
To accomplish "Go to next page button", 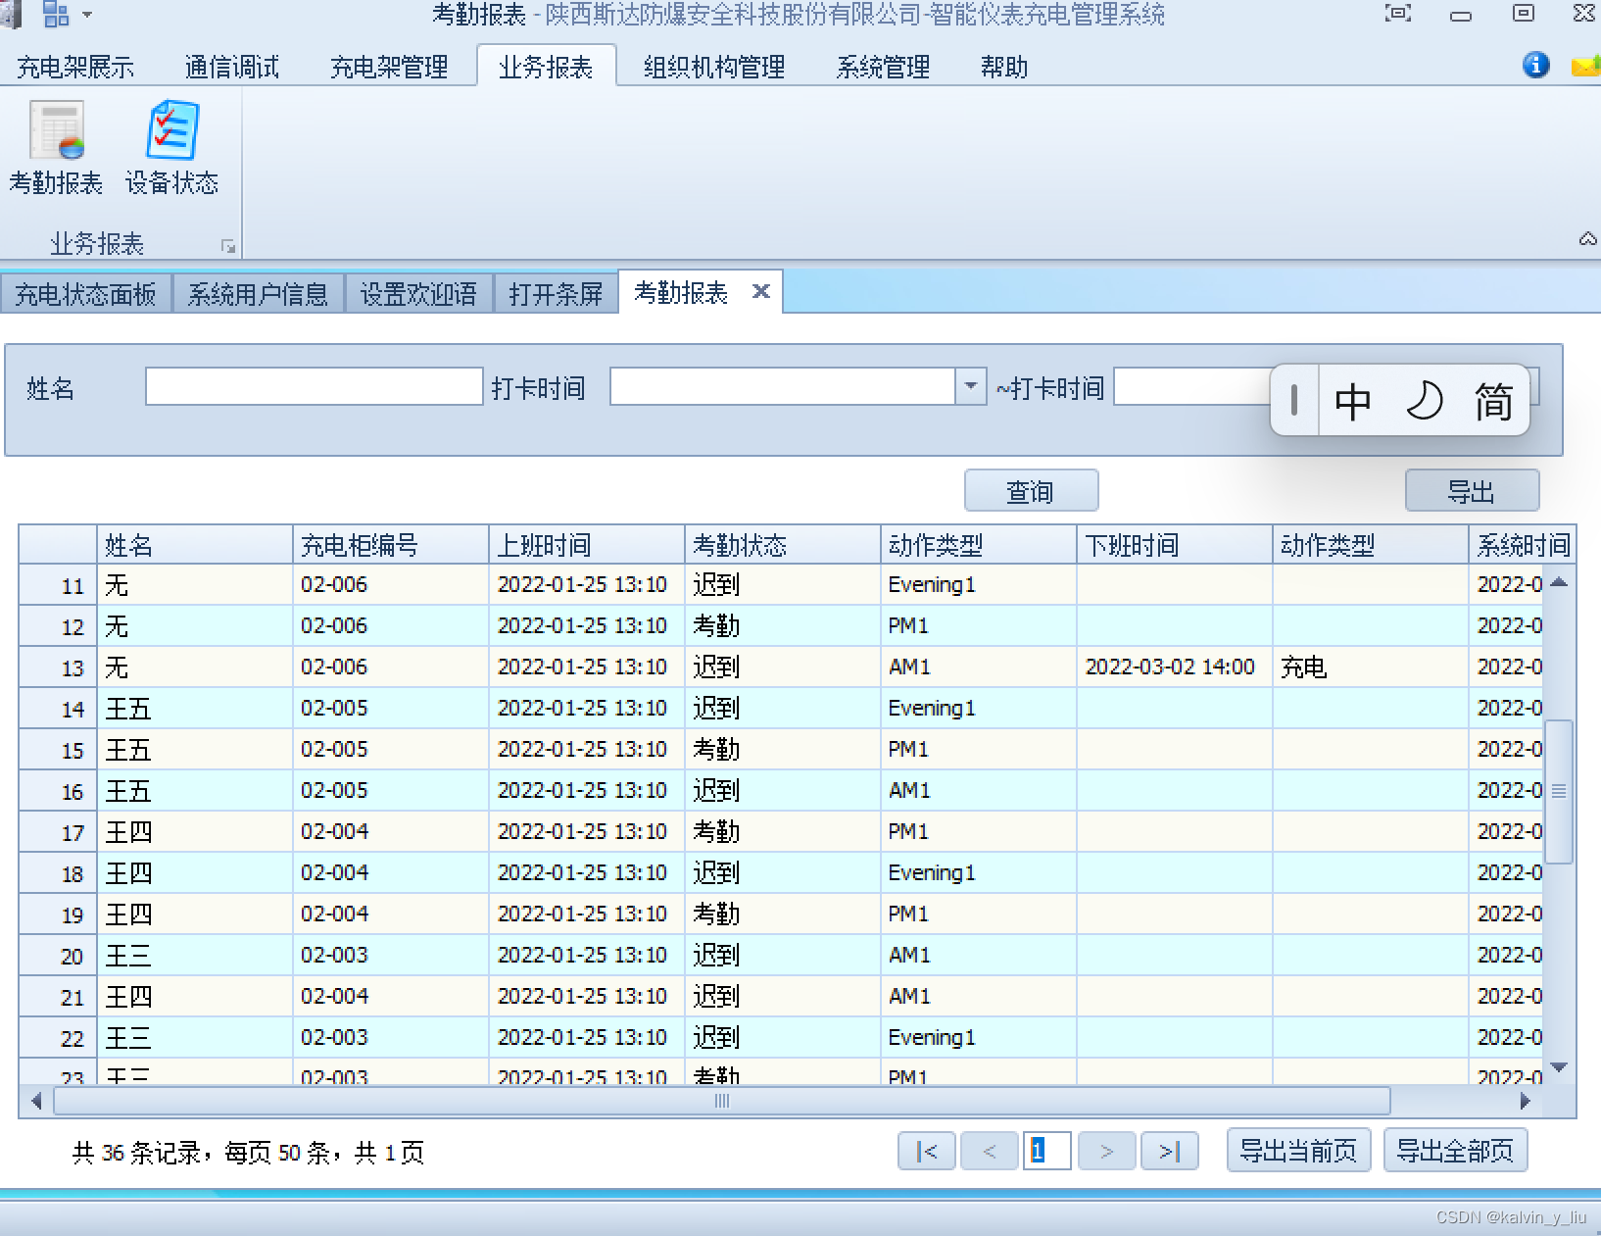I will click(1106, 1151).
